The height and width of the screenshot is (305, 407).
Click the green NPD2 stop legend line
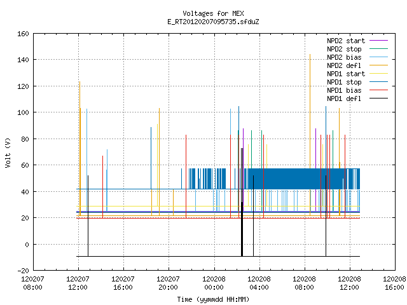tap(378, 49)
